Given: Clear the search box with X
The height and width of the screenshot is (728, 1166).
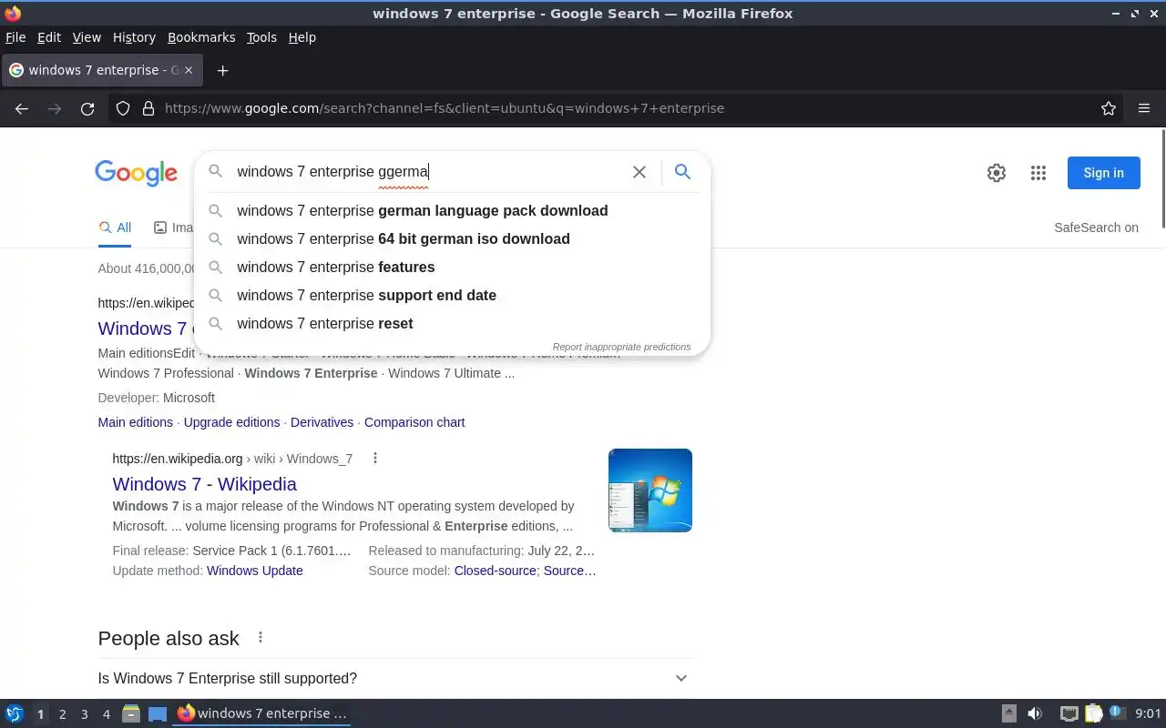Looking at the screenshot, I should (639, 172).
